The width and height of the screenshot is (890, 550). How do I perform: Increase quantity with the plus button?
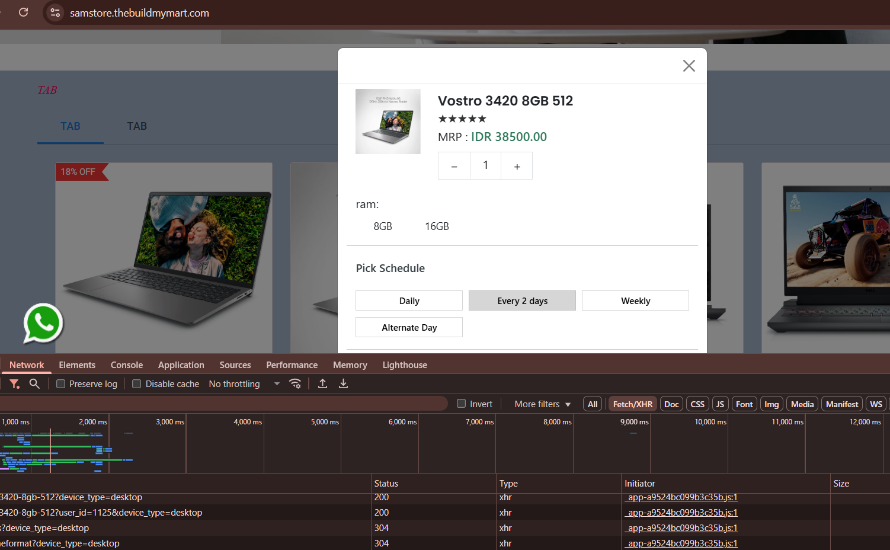coord(517,166)
